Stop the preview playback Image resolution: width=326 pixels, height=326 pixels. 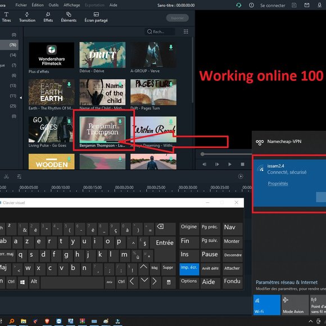click(242, 164)
